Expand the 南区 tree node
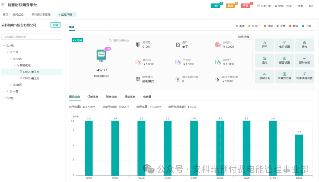Screen dimensions: 319x182 [11, 85]
